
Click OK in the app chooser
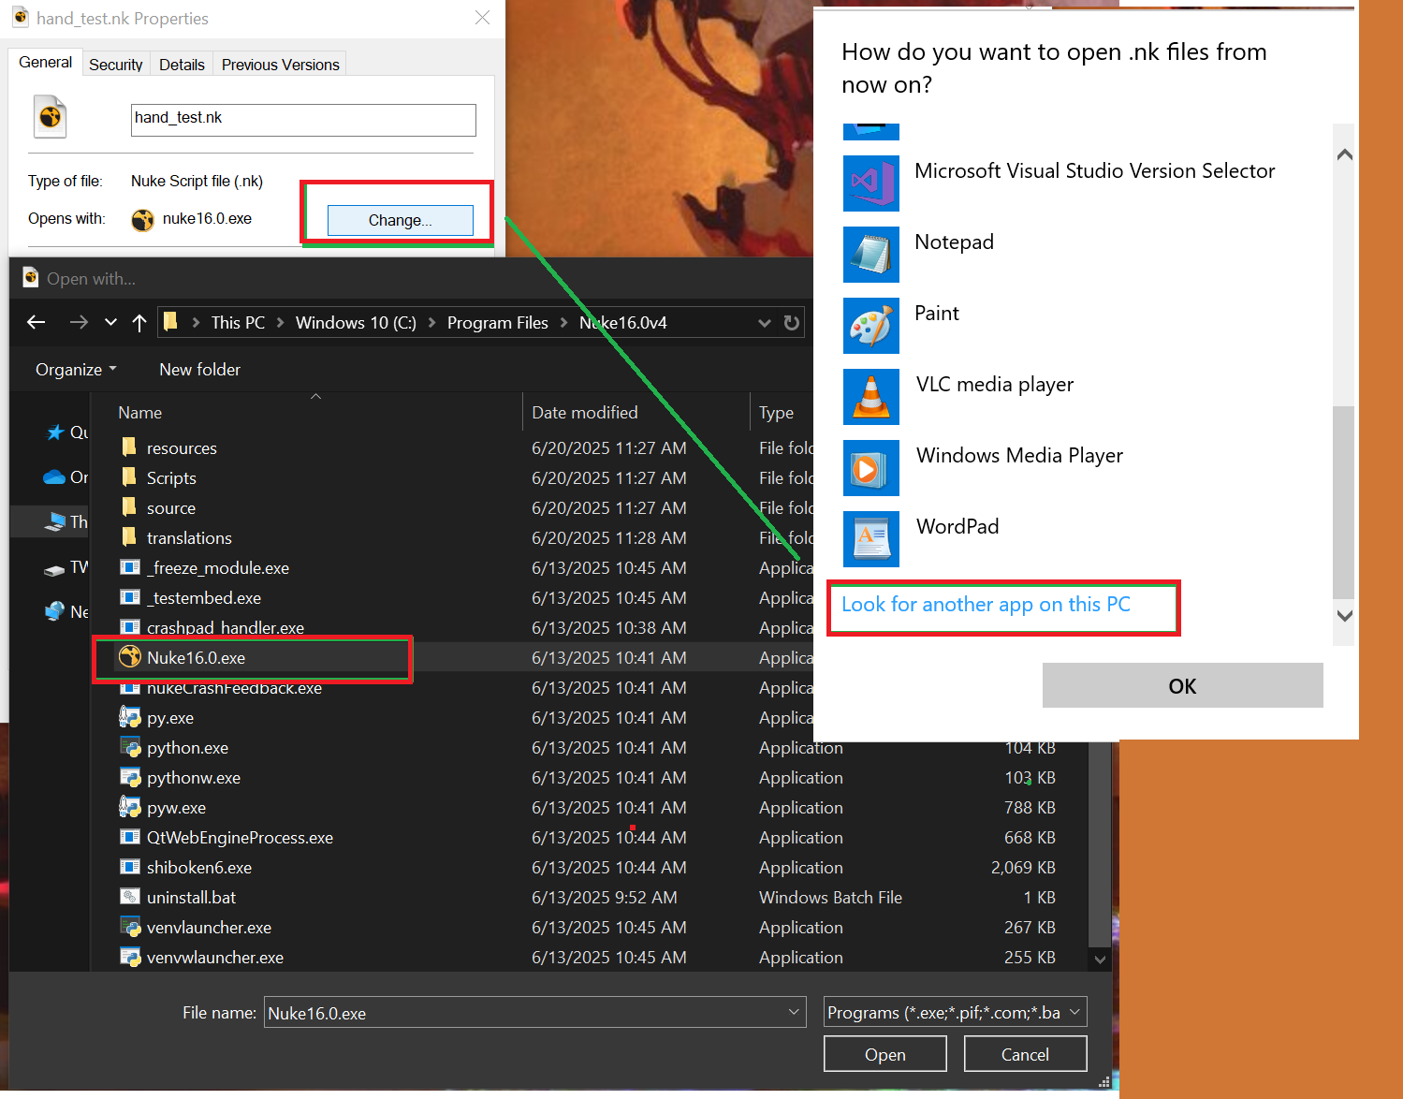[1182, 686]
